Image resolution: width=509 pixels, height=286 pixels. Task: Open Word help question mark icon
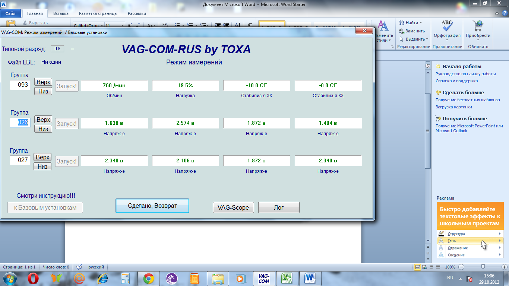pyautogui.click(x=505, y=13)
